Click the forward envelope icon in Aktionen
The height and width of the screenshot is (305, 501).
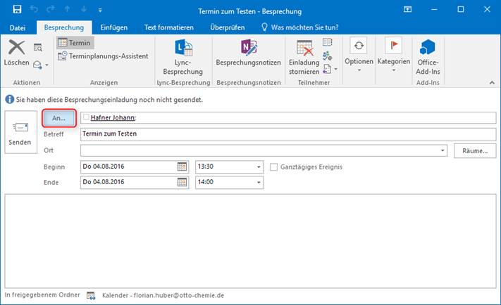[37, 65]
